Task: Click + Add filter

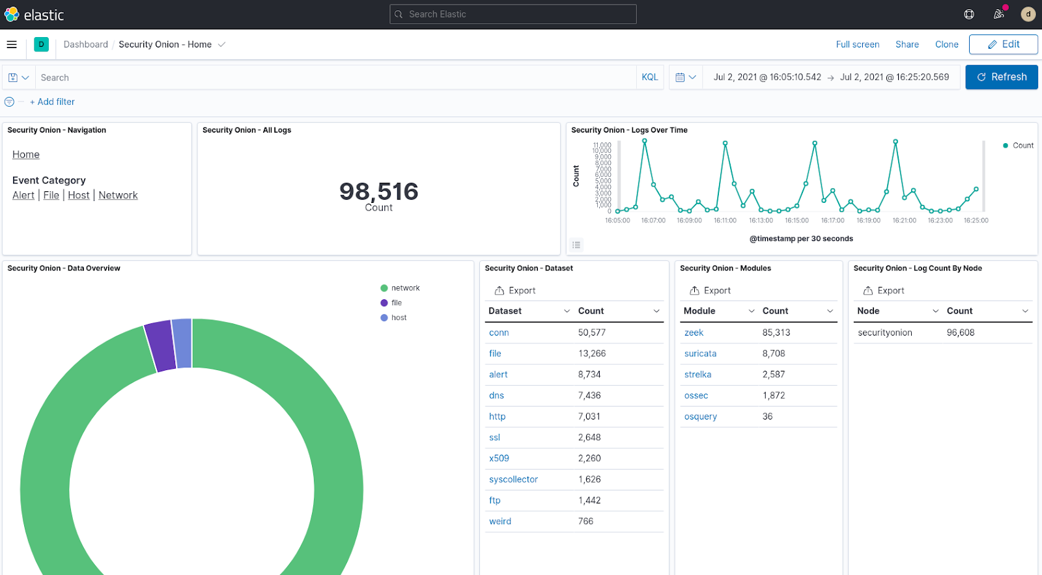Action: coord(52,102)
